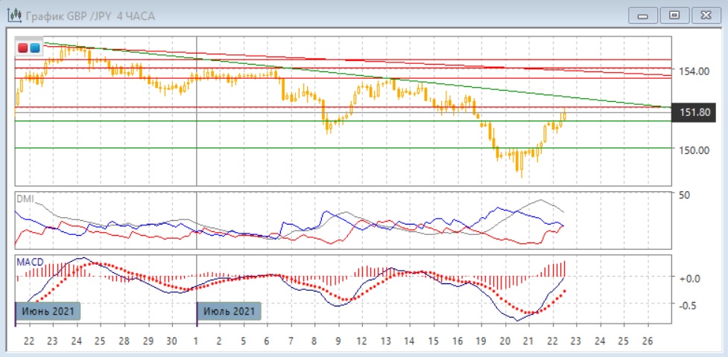Screen dimensions: 728x357
Task: Close the GBP/JPY chart window
Action: (705, 15)
